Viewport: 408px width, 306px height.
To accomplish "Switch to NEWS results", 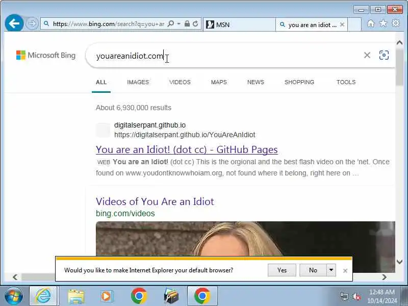I will [x=256, y=82].
